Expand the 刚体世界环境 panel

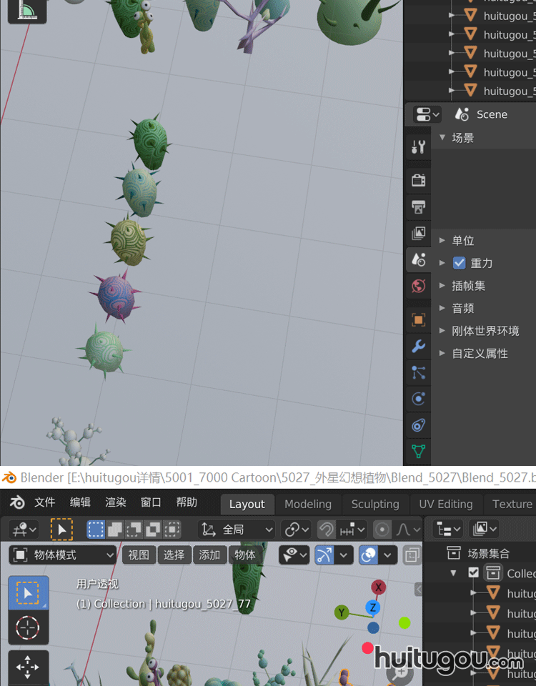coord(442,331)
